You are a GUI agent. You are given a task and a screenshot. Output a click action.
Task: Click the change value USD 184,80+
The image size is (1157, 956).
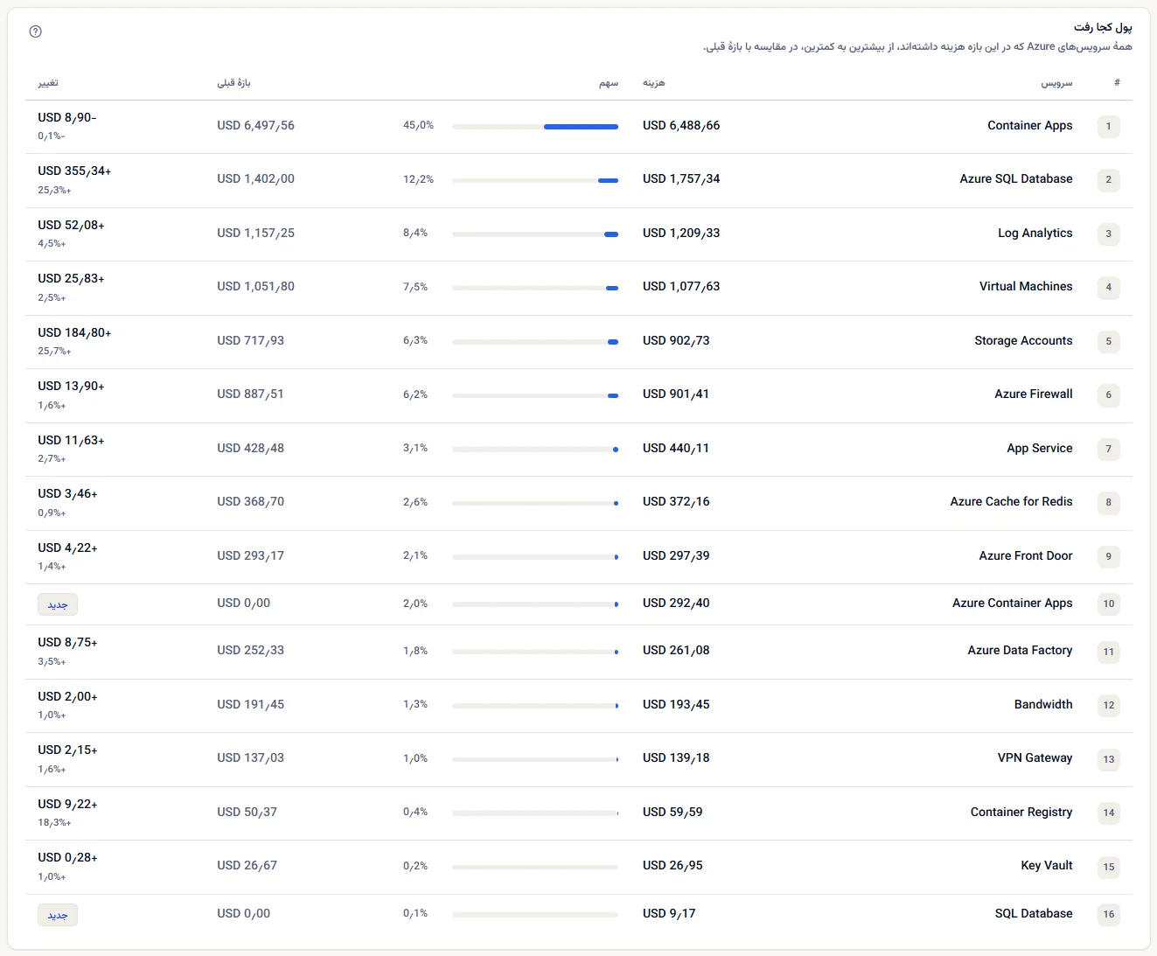click(x=74, y=332)
